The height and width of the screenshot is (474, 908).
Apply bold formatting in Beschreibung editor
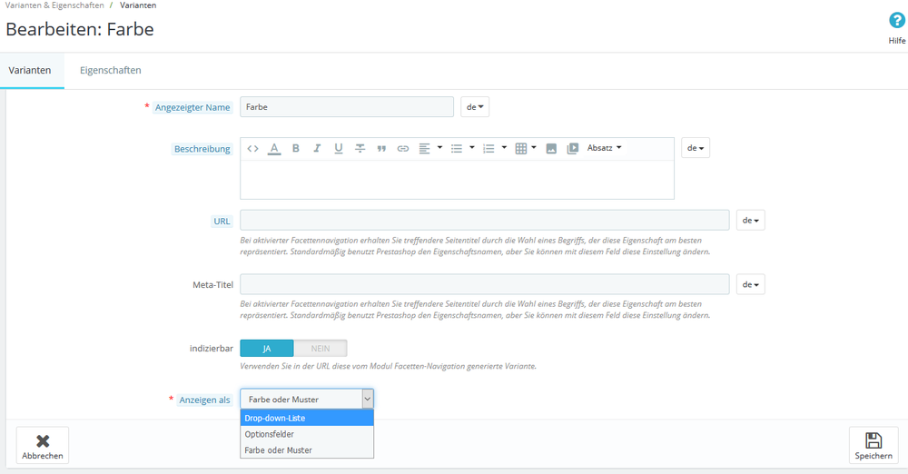click(x=295, y=148)
